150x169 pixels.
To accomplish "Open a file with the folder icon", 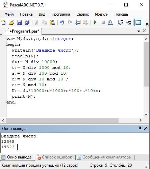I will [x=11, y=22].
